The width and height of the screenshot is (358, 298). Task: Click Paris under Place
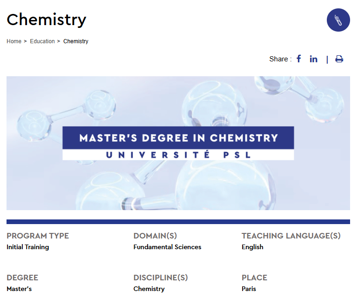coord(249,289)
